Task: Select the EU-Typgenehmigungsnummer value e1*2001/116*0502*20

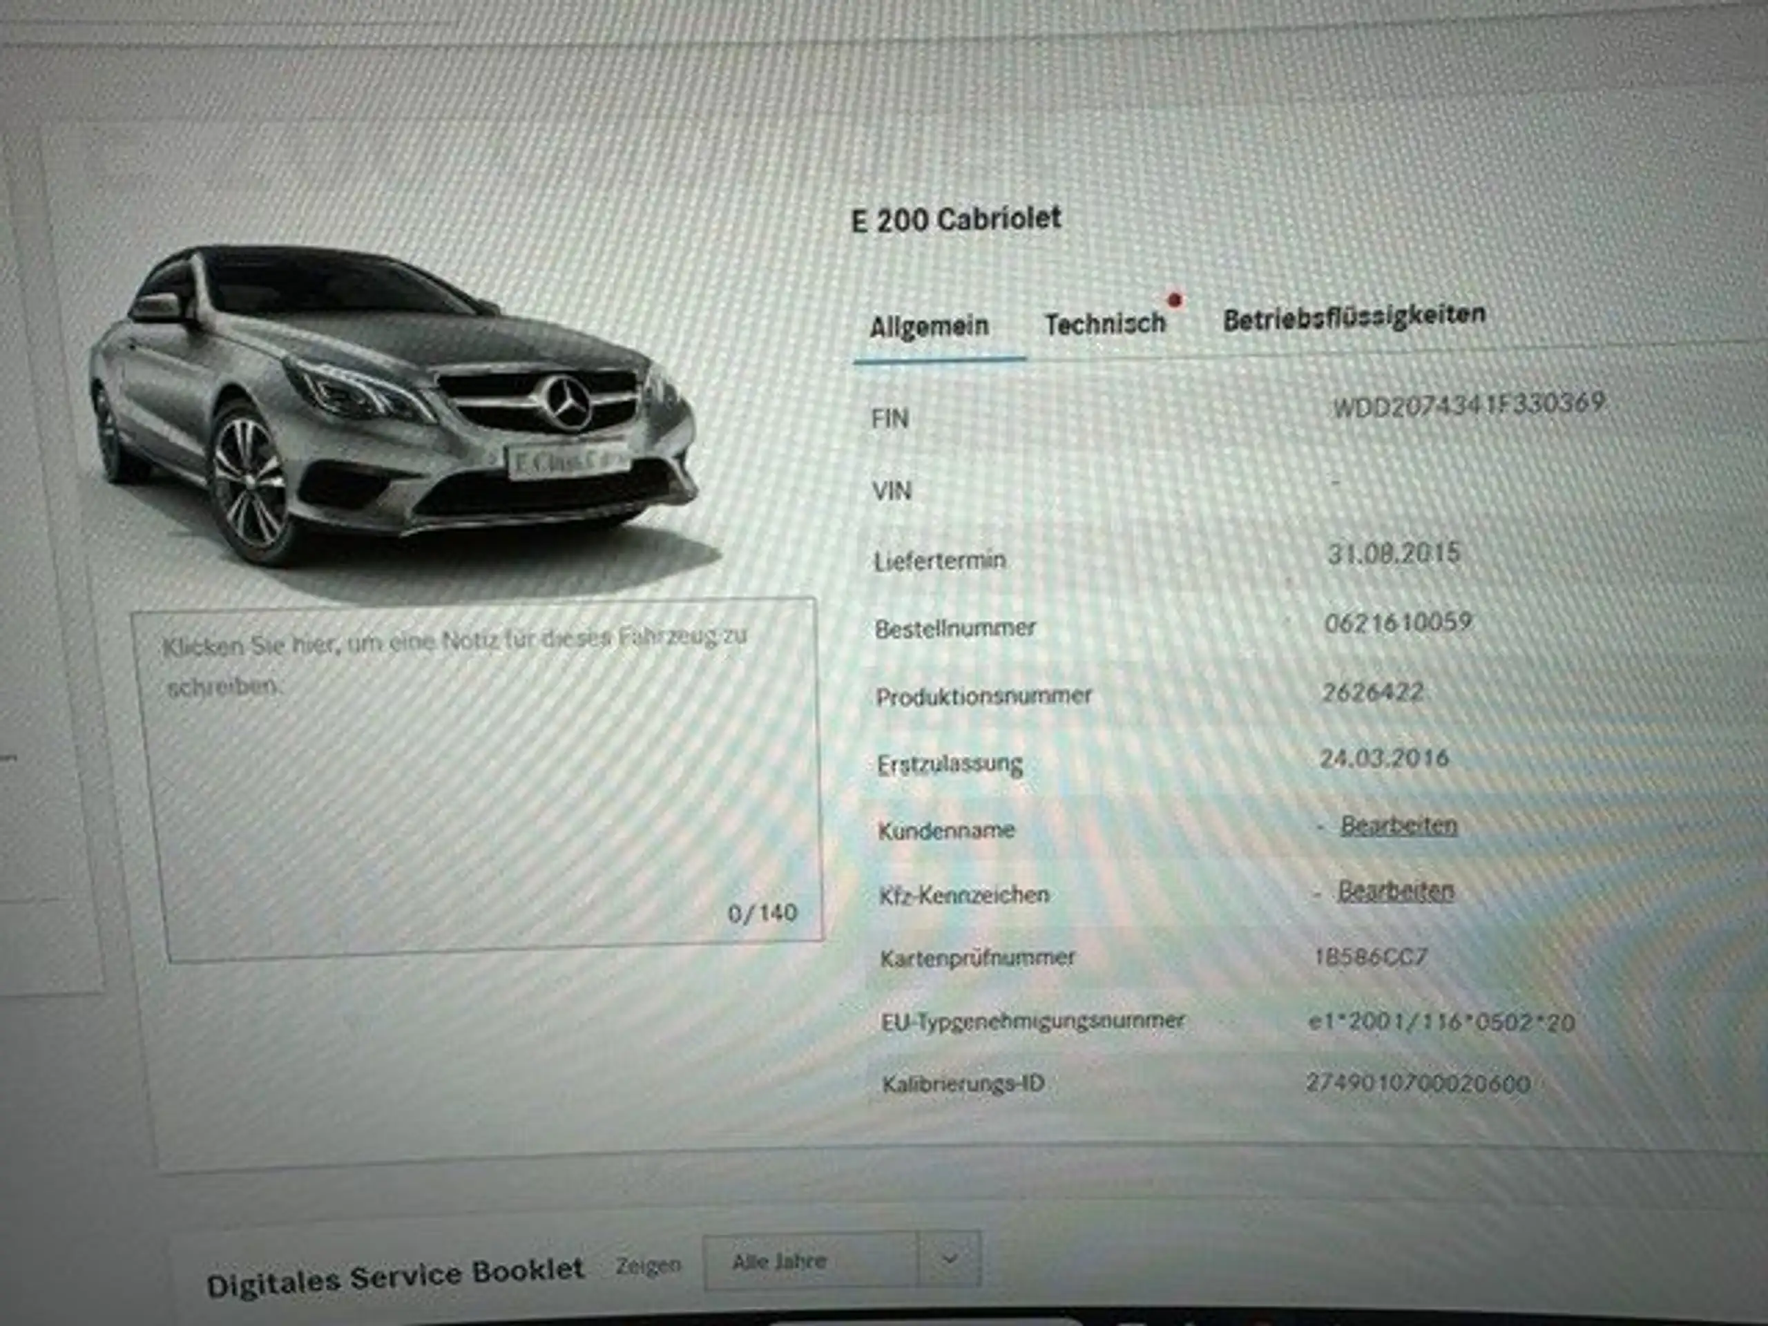Action: click(1441, 1022)
